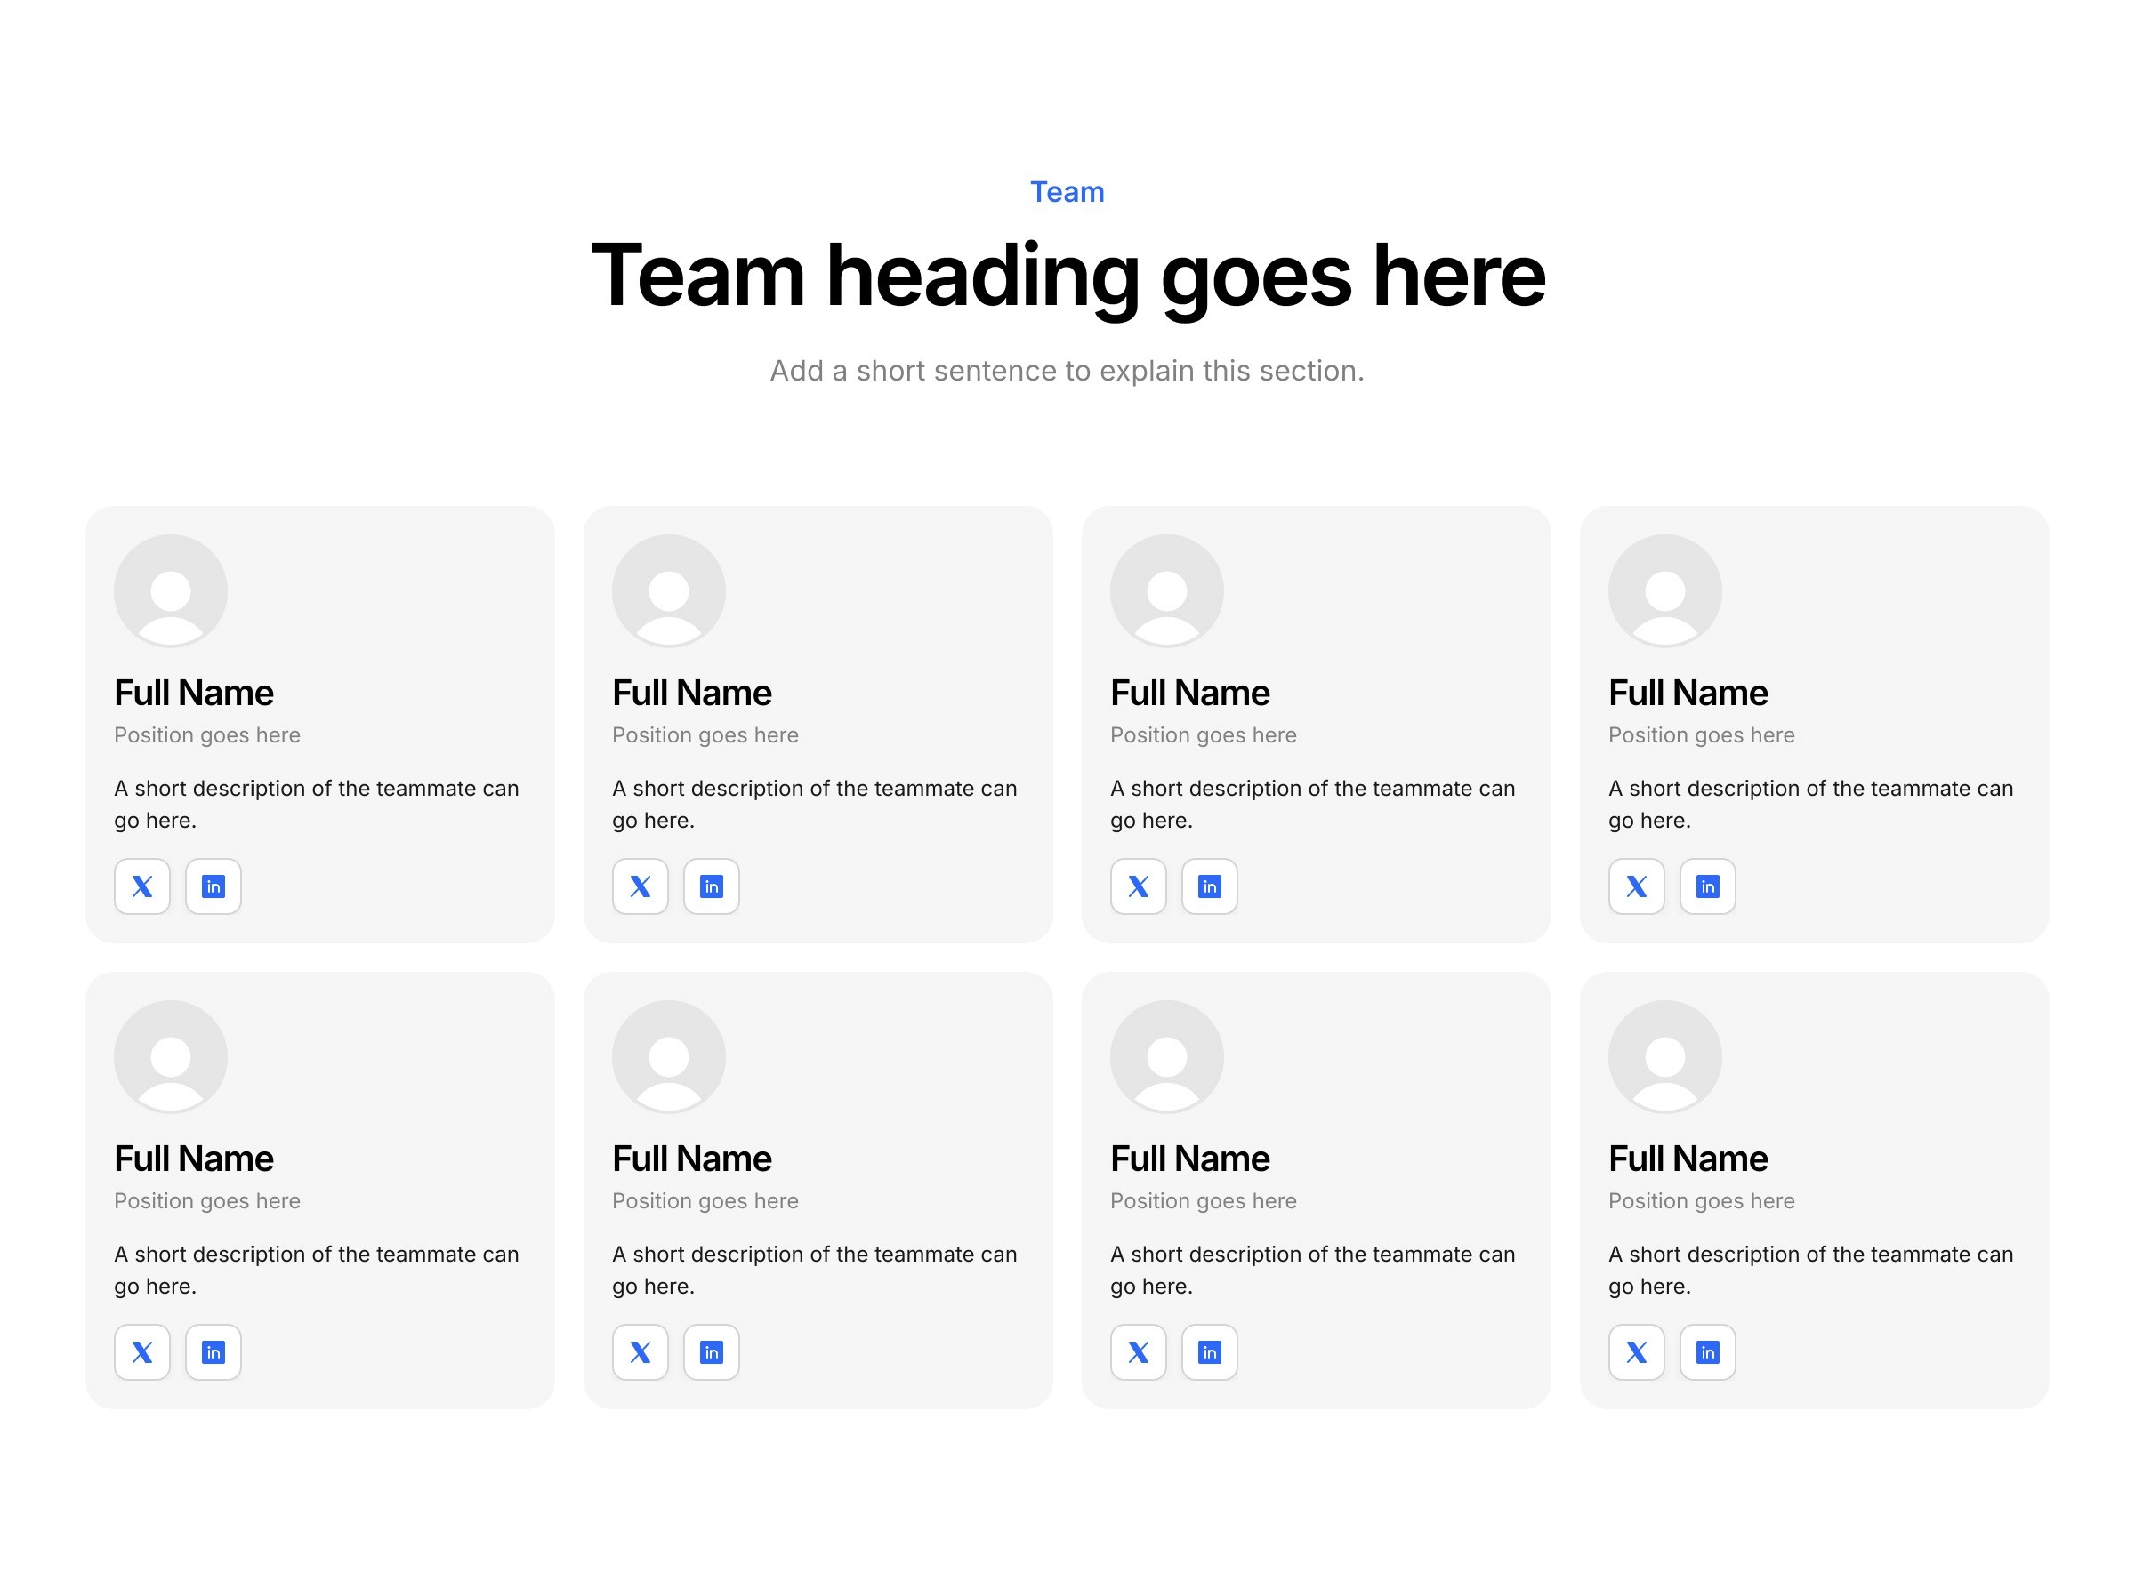Image resolution: width=2135 pixels, height=1580 pixels.
Task: Open X link on second top-row card
Action: click(640, 886)
